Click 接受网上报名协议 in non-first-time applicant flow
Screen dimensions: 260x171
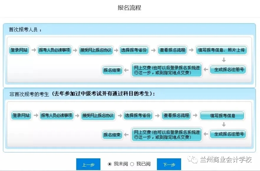[x=98, y=115]
